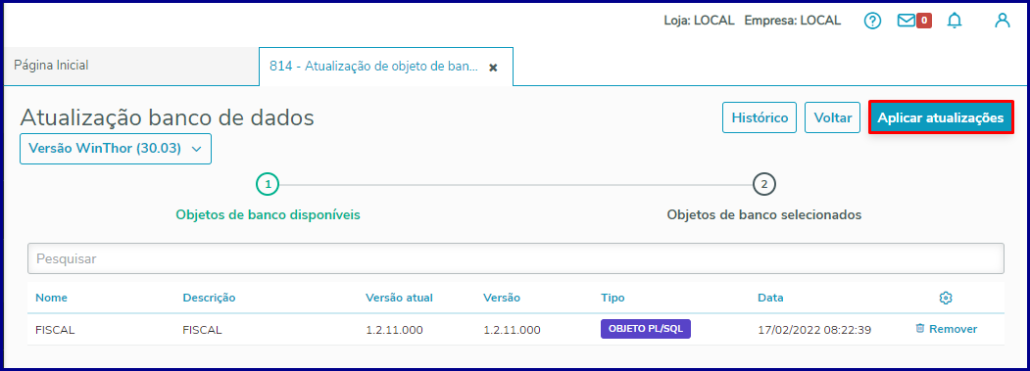
Task: Click the Atualização banco de dados heading
Action: (168, 117)
